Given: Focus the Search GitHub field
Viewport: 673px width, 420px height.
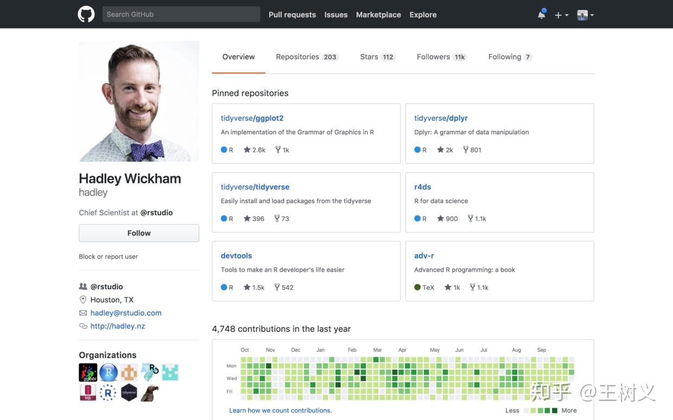Looking at the screenshot, I should point(181,14).
